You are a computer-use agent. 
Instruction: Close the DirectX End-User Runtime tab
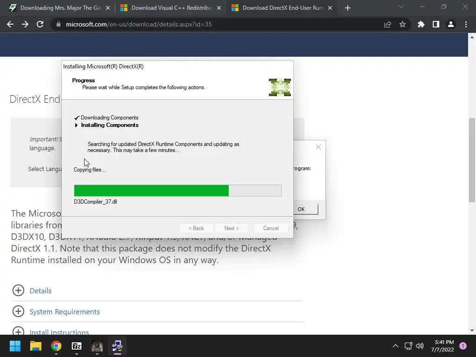(331, 8)
